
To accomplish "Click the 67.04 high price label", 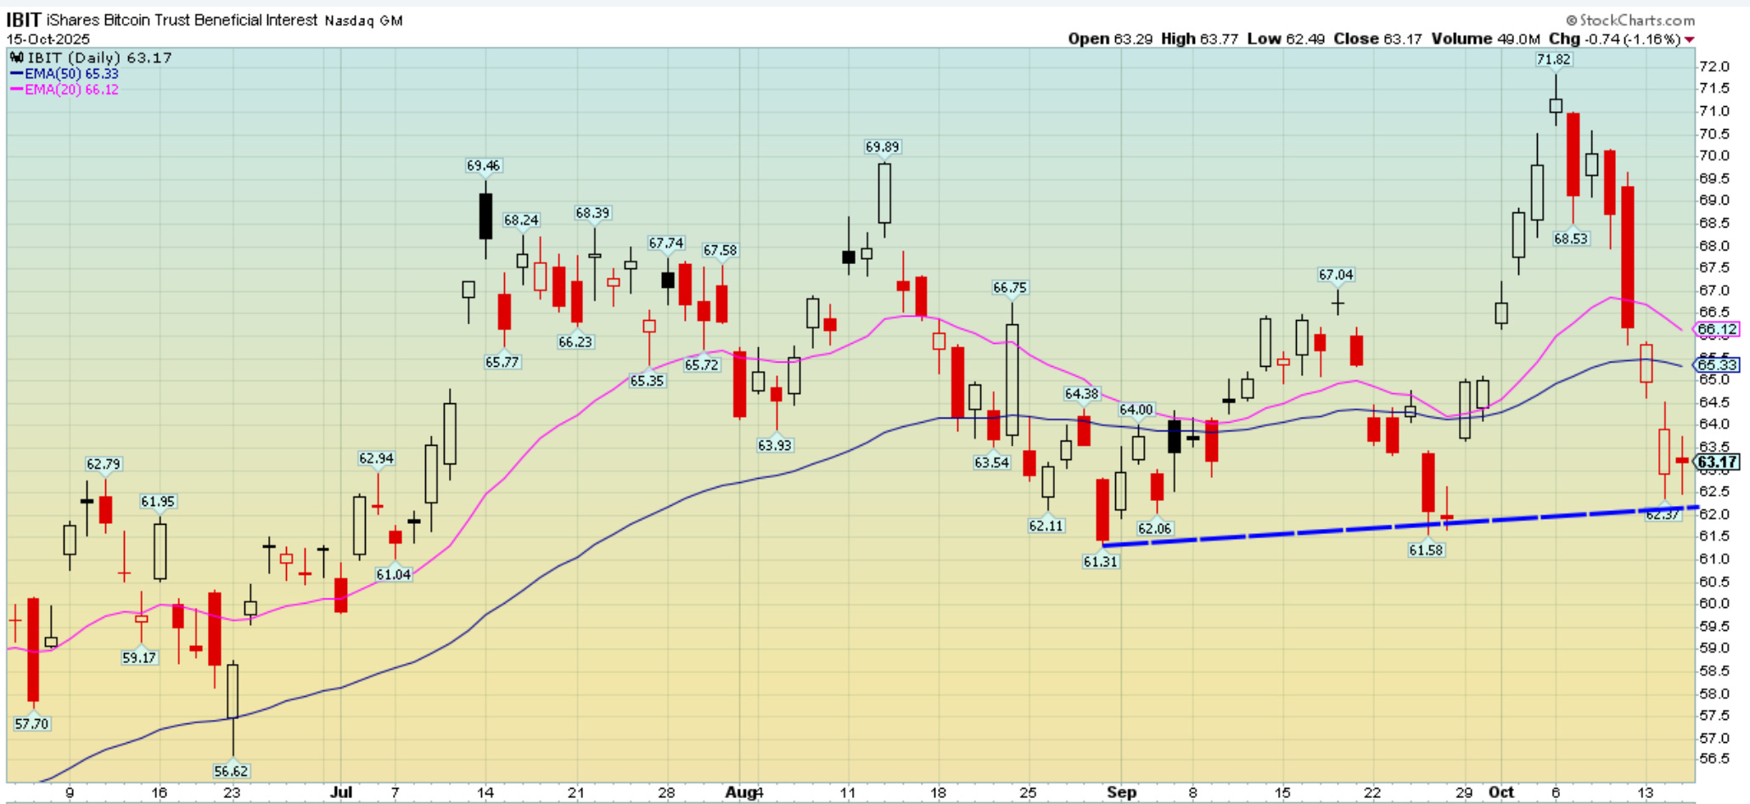I will (1336, 274).
